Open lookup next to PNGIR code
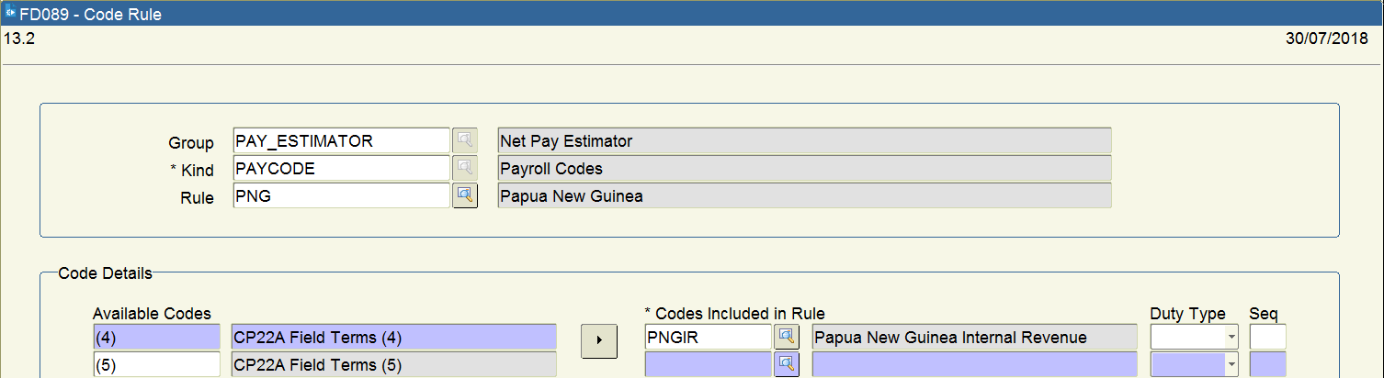This screenshot has width=1384, height=378. tap(787, 337)
